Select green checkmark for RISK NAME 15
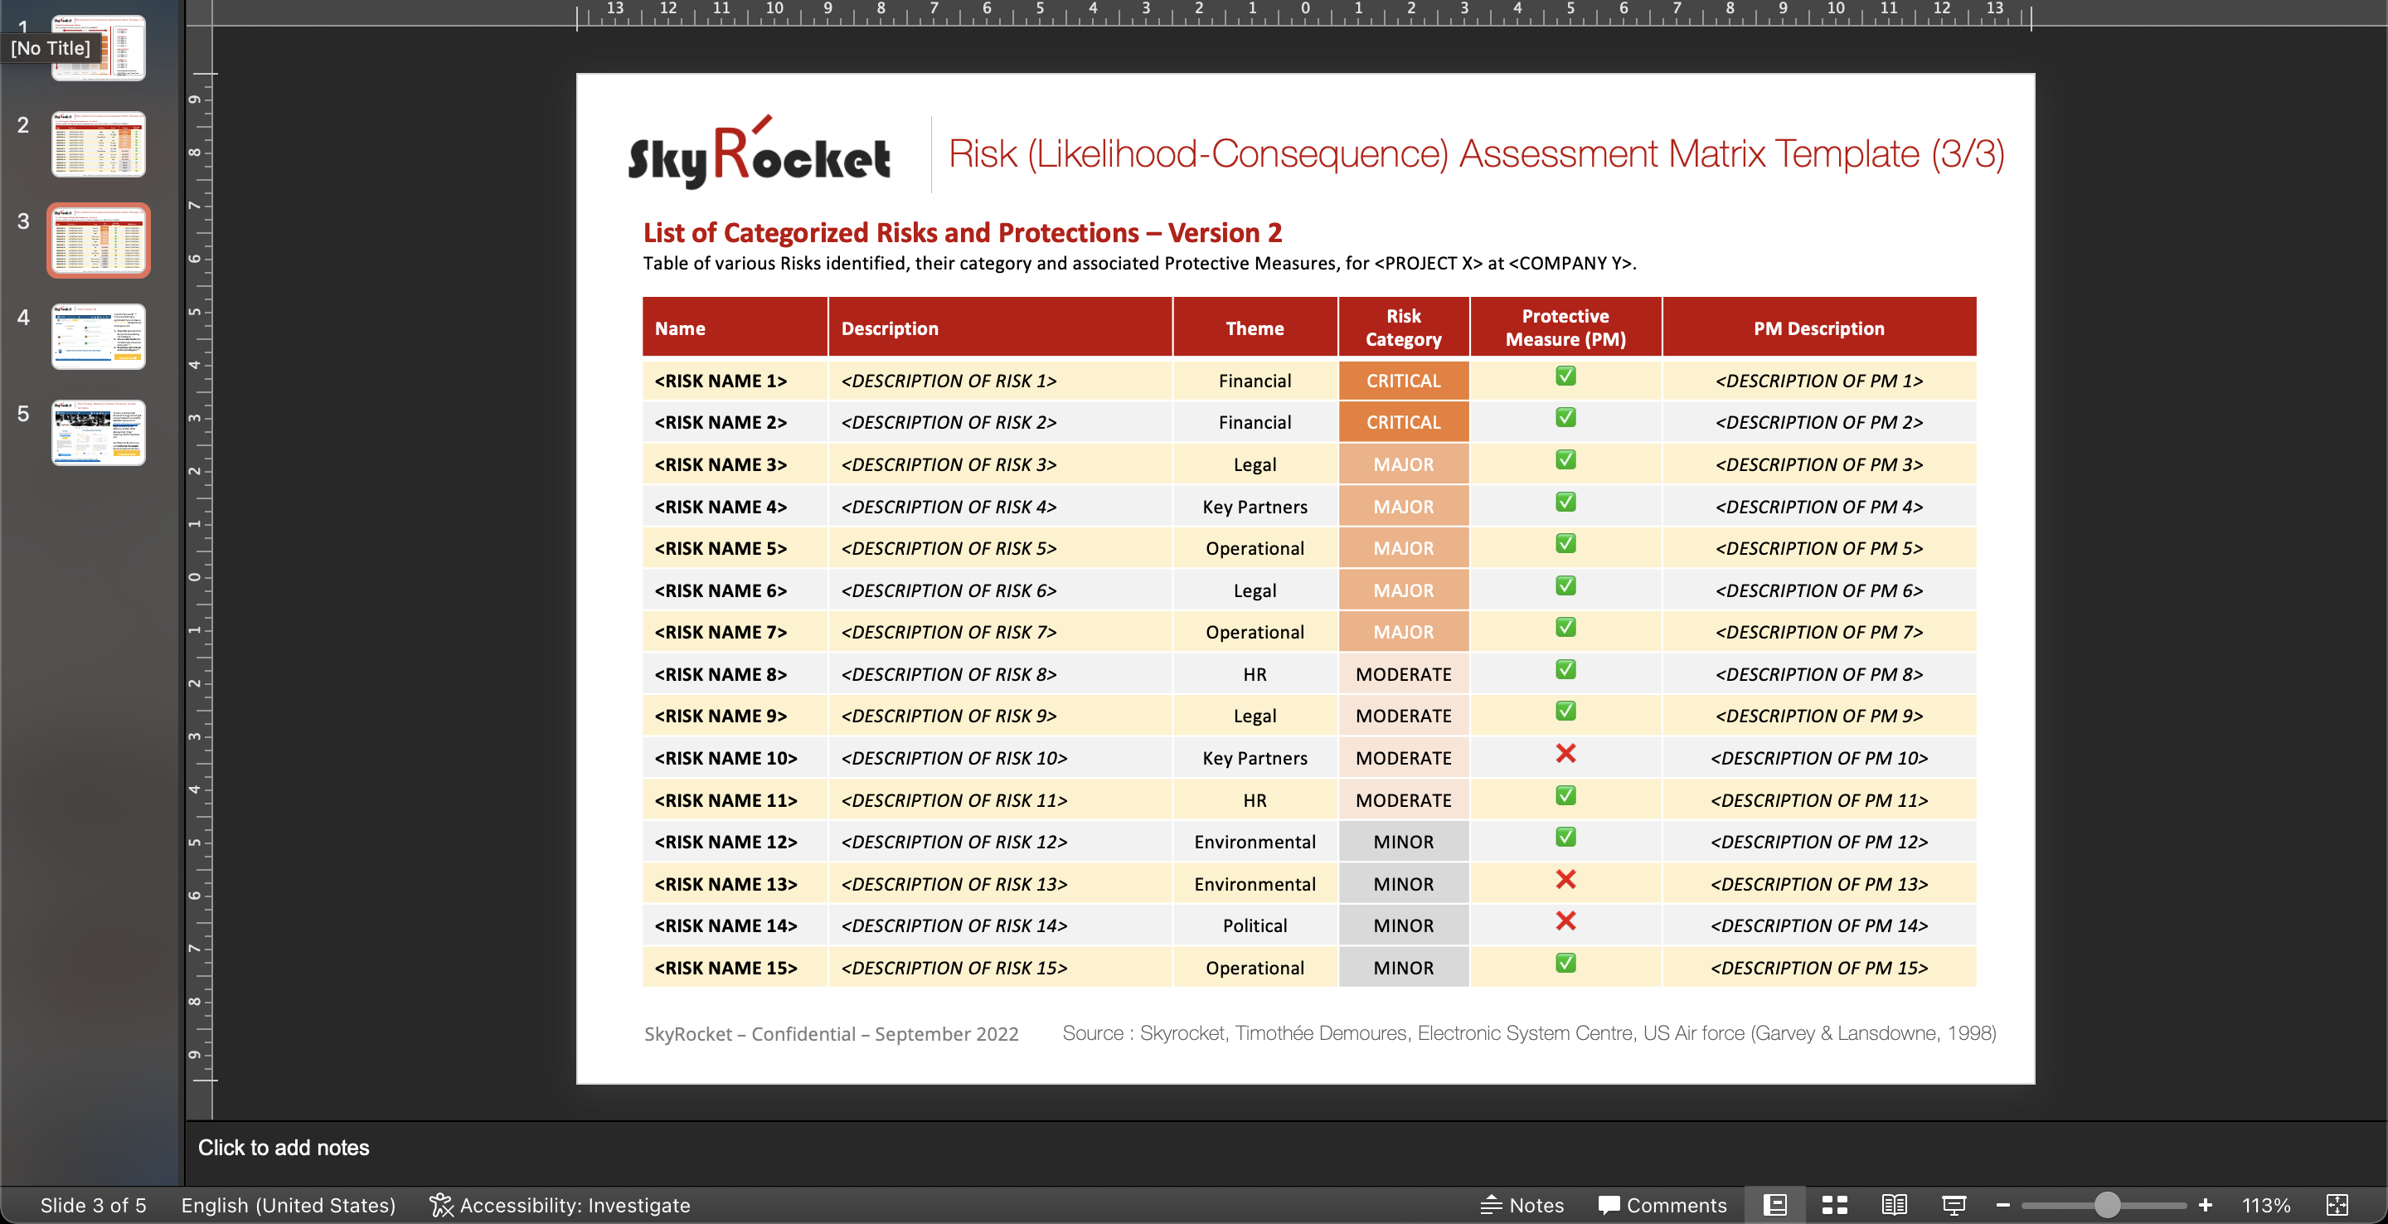Viewport: 2388px width, 1224px height. click(1565, 964)
